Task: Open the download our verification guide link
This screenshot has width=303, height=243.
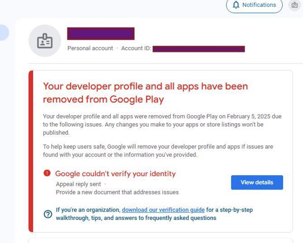Action: click(163, 210)
